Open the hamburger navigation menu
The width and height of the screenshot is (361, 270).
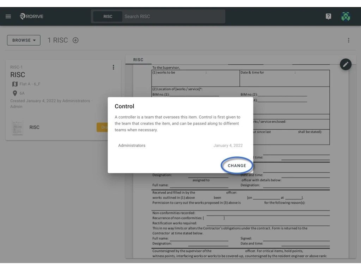click(8, 16)
